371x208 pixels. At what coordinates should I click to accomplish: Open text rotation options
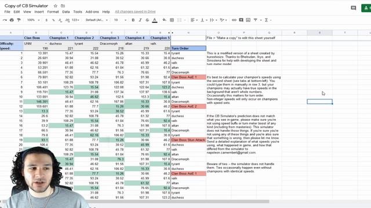coord(223,20)
